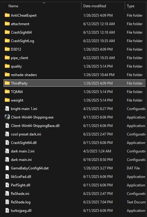Sort files by the Type column header
The width and height of the screenshot is (147, 217).
130,6
